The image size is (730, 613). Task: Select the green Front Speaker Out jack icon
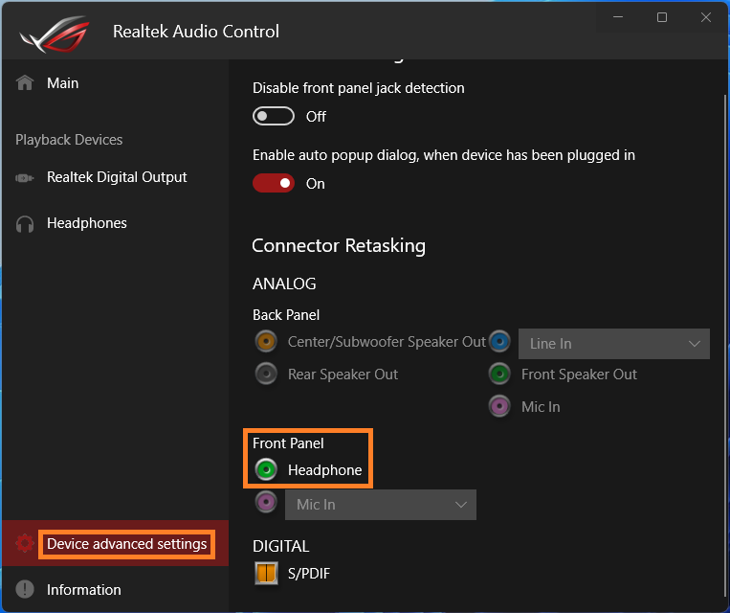pos(499,374)
